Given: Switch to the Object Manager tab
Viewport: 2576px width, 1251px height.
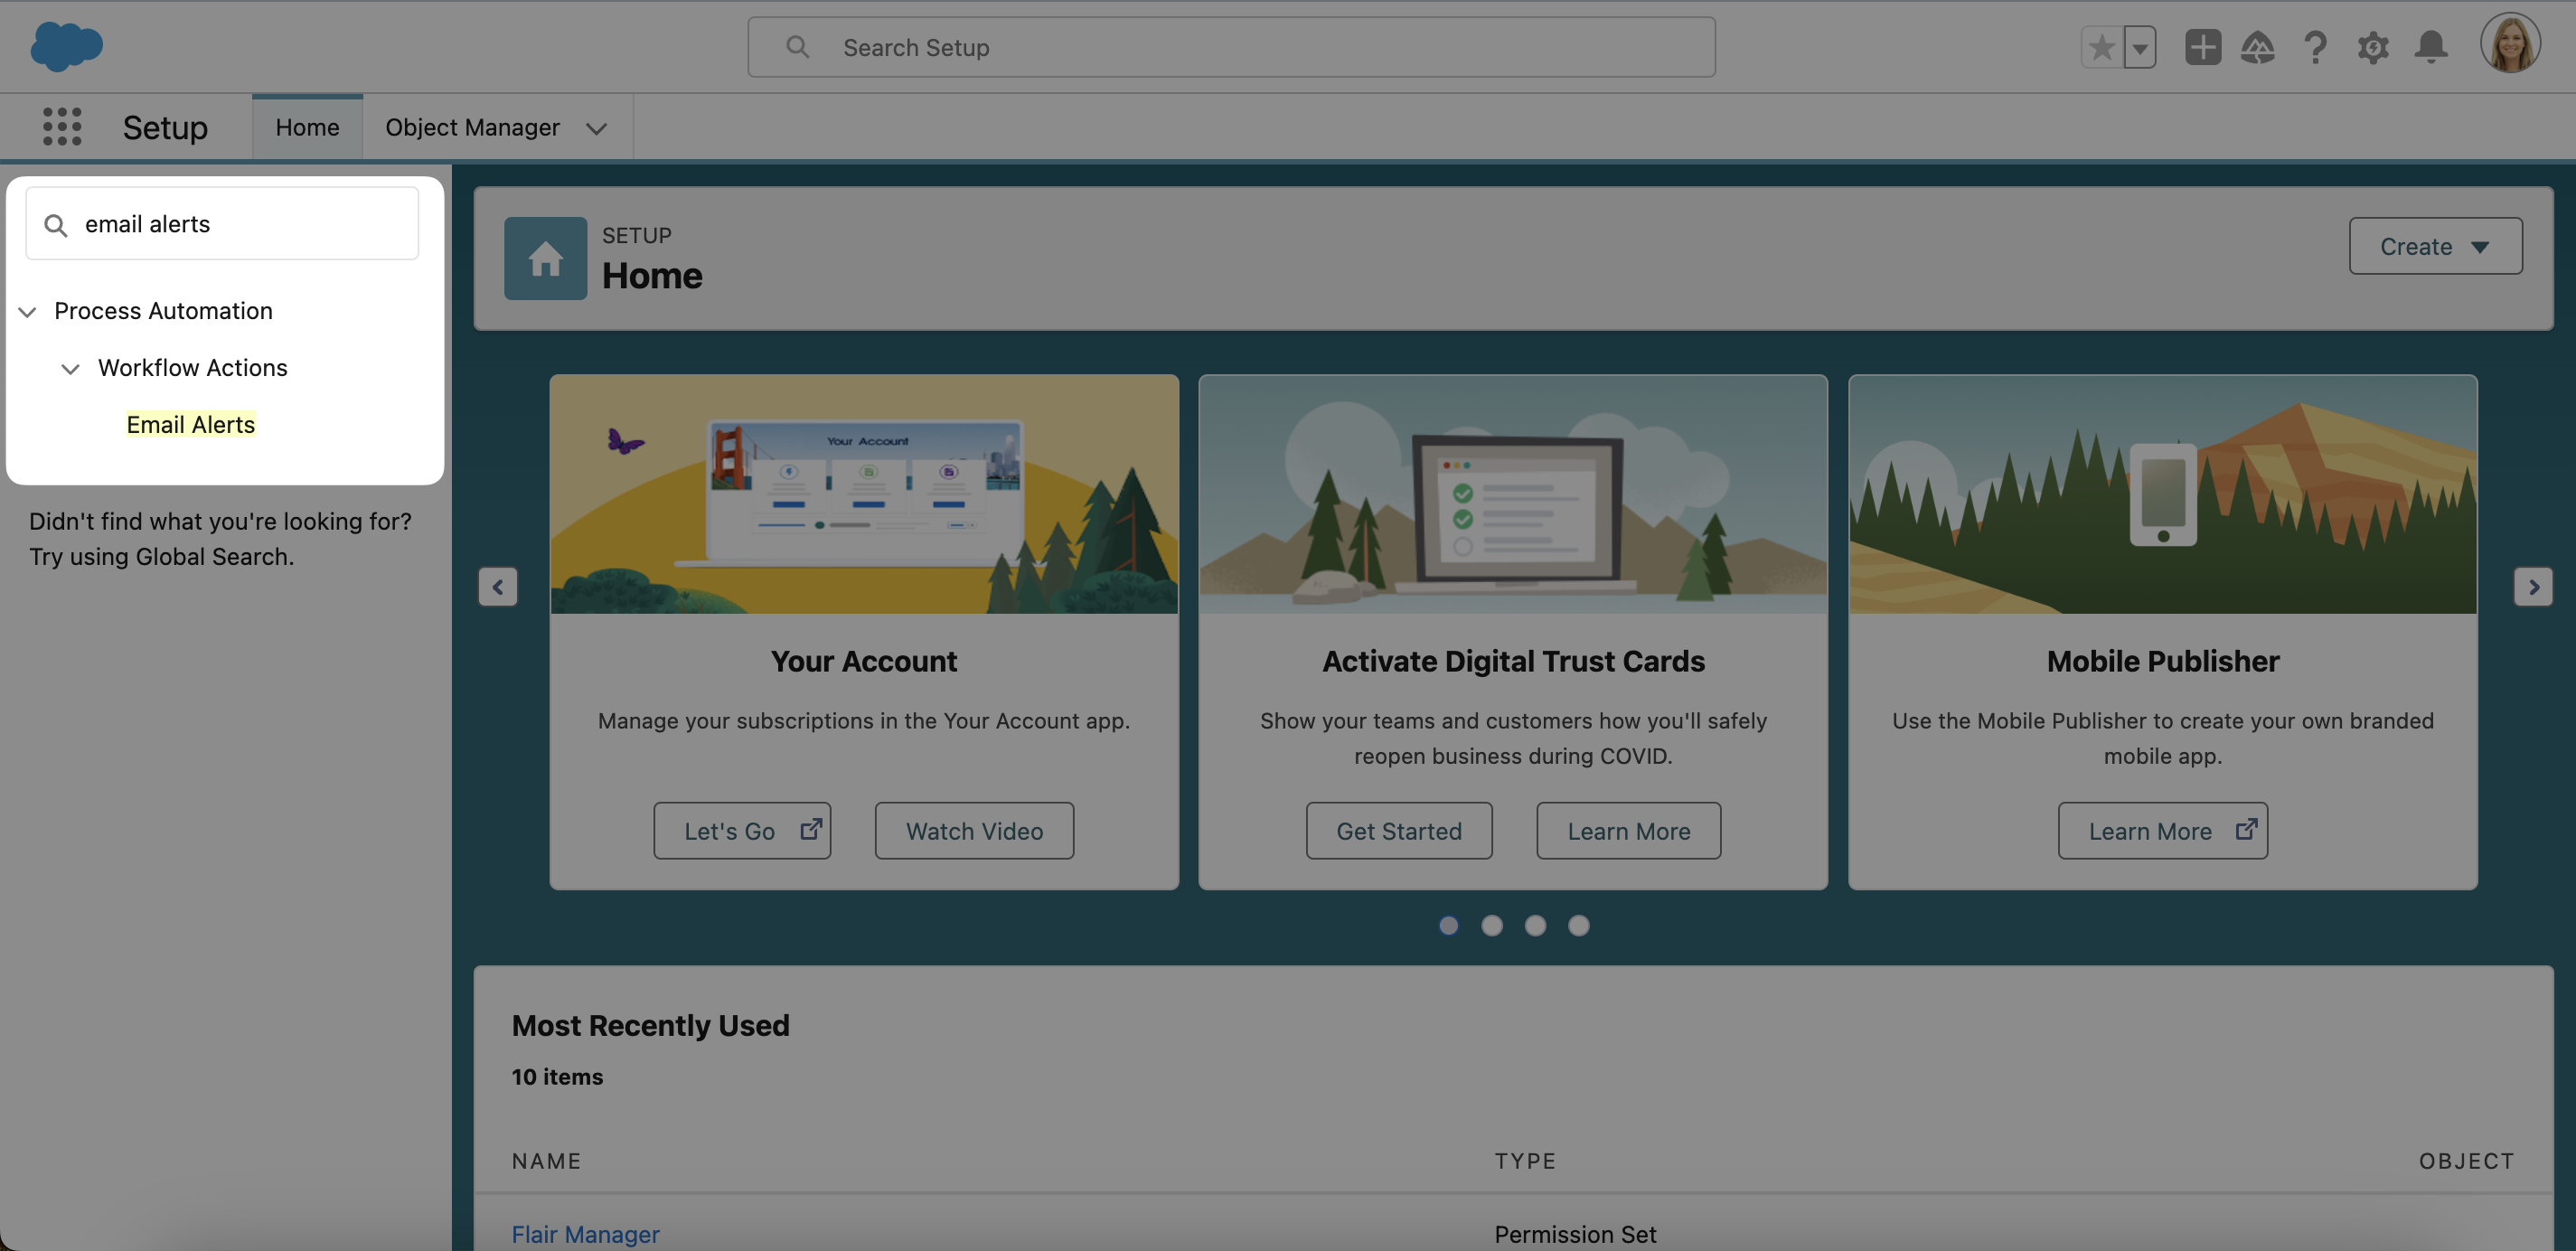Looking at the screenshot, I should 472,127.
